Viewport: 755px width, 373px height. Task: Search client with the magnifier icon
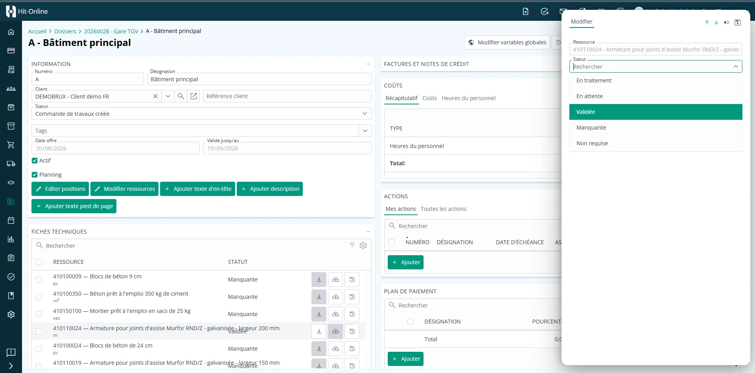point(181,96)
